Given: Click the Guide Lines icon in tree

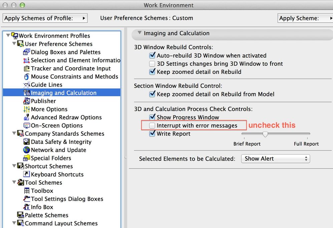Looking at the screenshot, I should pyautogui.click(x=27, y=85).
